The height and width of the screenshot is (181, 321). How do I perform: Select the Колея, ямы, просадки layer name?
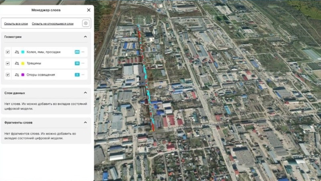(x=43, y=52)
